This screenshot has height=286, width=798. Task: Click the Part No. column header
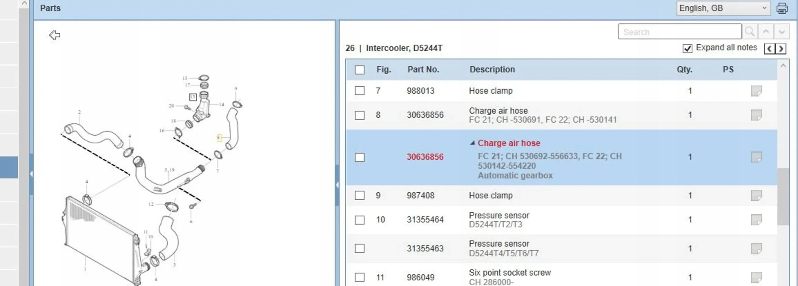tap(423, 69)
